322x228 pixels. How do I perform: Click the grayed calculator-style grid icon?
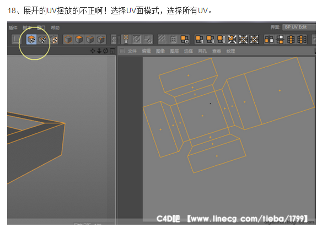click(x=173, y=39)
